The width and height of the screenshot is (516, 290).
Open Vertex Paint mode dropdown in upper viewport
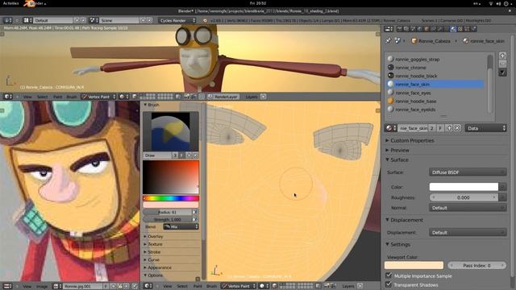click(98, 97)
